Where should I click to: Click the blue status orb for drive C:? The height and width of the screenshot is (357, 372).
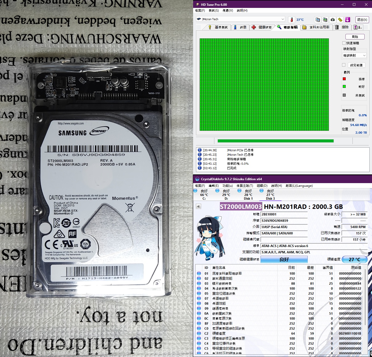[x=195, y=191]
